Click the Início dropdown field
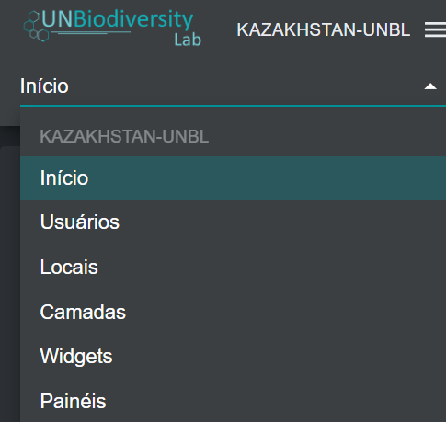 [233, 86]
